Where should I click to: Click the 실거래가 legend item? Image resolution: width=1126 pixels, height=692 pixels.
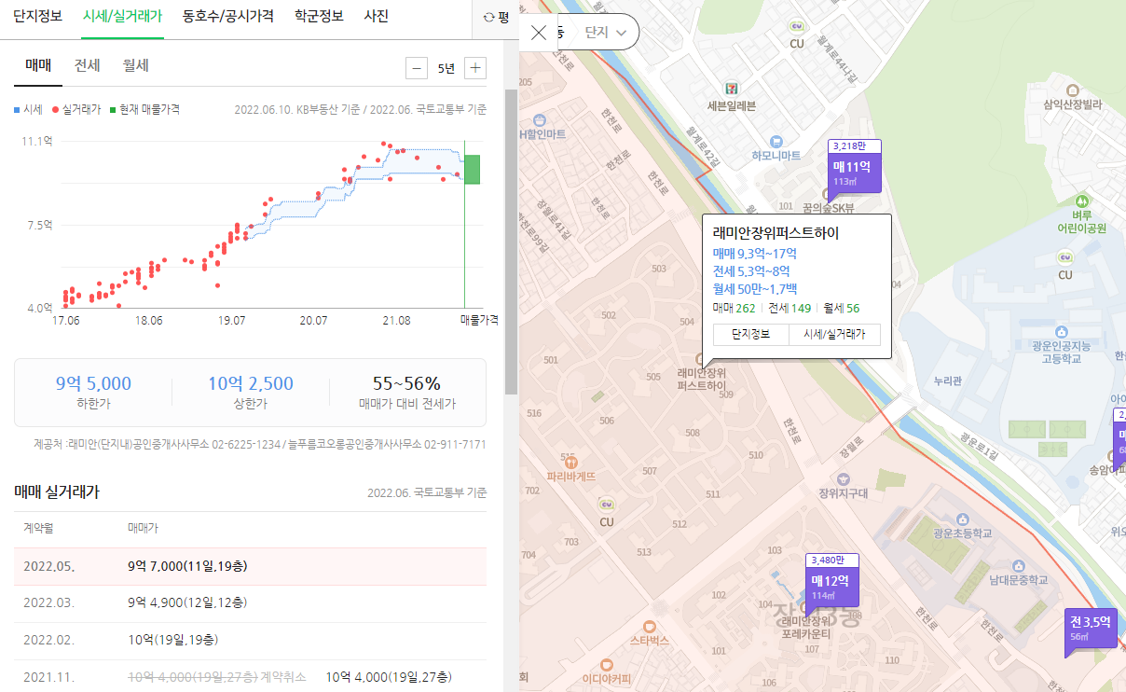click(76, 109)
